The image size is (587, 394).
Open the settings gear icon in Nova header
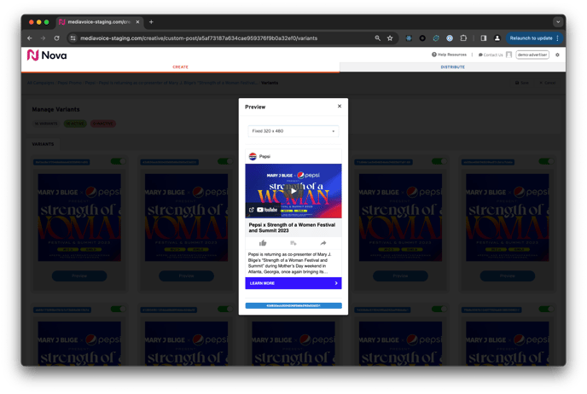[x=558, y=55]
